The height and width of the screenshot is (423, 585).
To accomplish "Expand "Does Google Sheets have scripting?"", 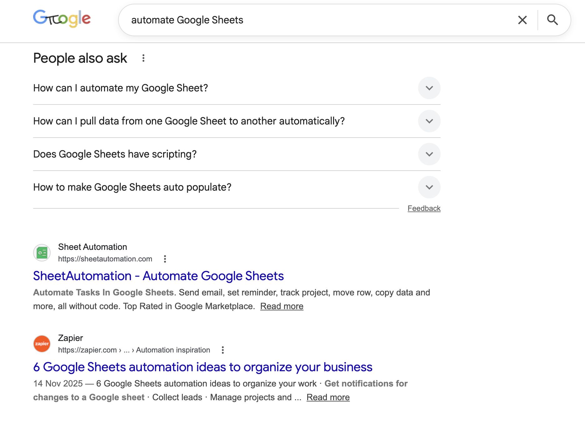I will tap(429, 154).
